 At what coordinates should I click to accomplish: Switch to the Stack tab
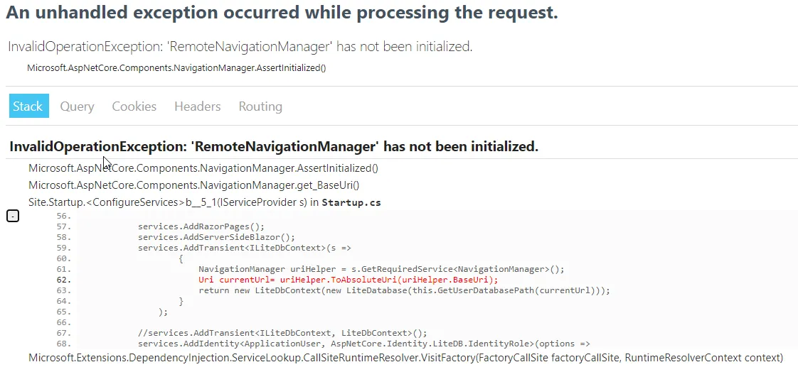pyautogui.click(x=28, y=106)
